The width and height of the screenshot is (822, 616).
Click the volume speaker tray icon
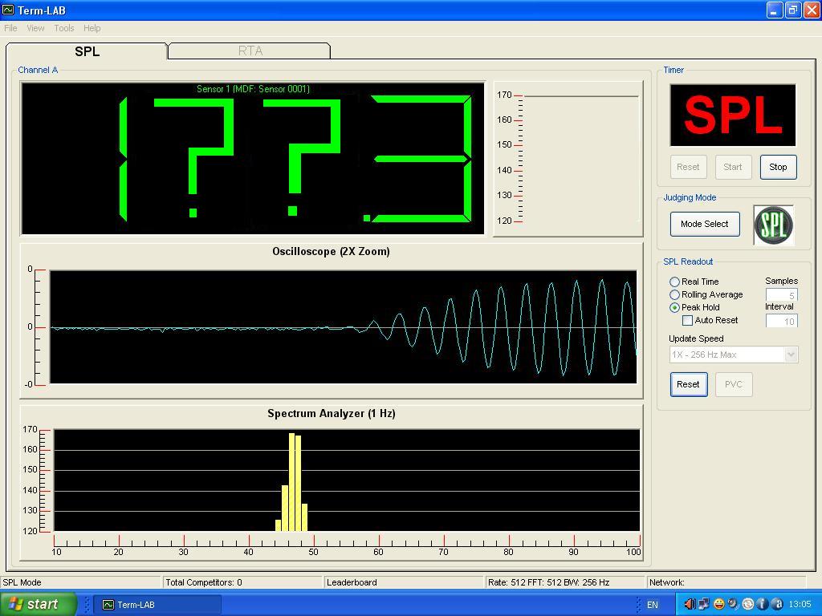click(x=690, y=604)
